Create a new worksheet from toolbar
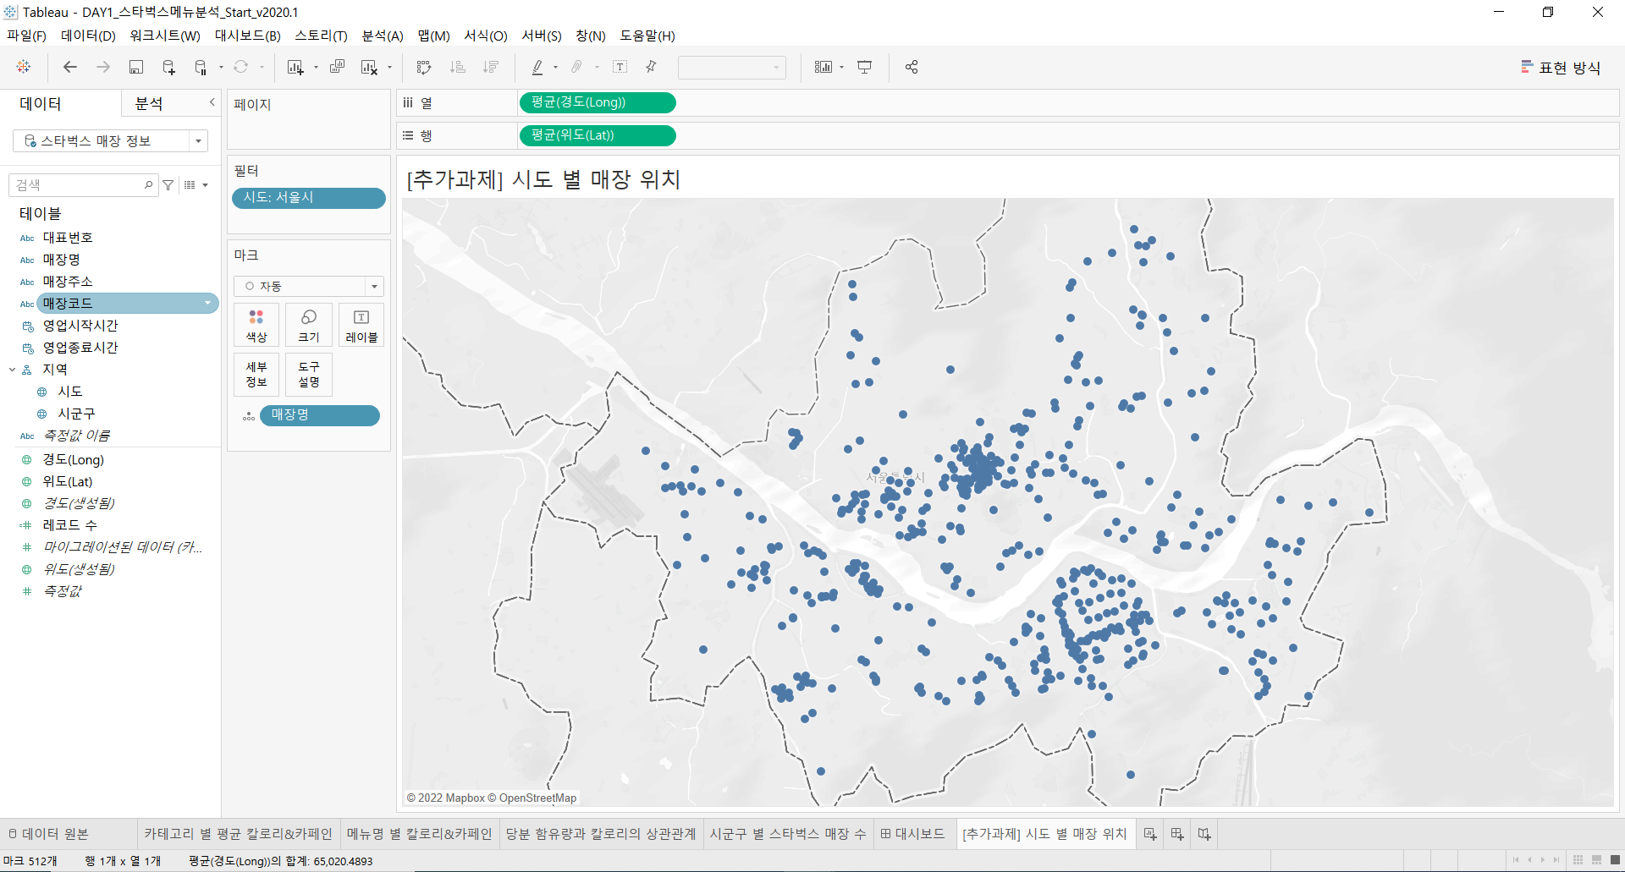The height and width of the screenshot is (872, 1625). click(295, 67)
